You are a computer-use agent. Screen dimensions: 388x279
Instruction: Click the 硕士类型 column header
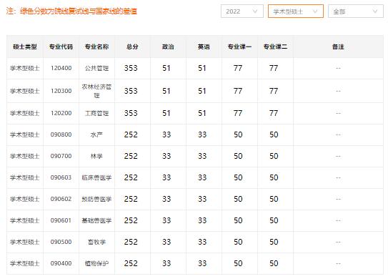[25, 46]
